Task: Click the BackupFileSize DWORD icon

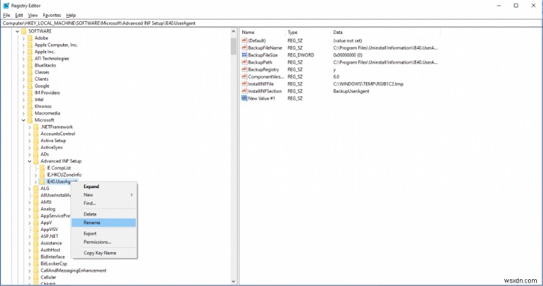Action: 244,55
